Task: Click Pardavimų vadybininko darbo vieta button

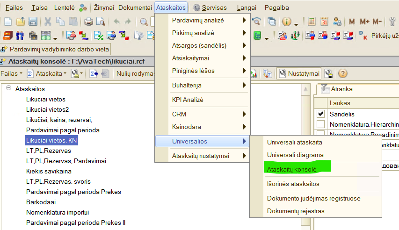Action: [x=55, y=49]
